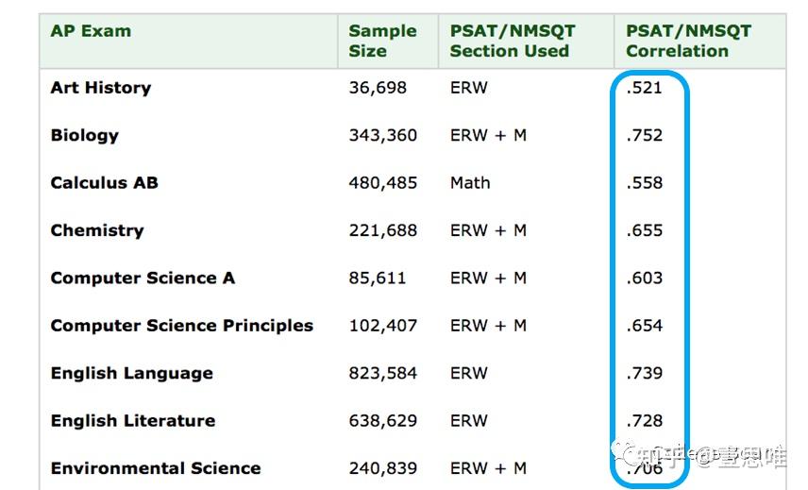Click the Math section used cell
Viewport: 808px width, 490px height.
[470, 183]
